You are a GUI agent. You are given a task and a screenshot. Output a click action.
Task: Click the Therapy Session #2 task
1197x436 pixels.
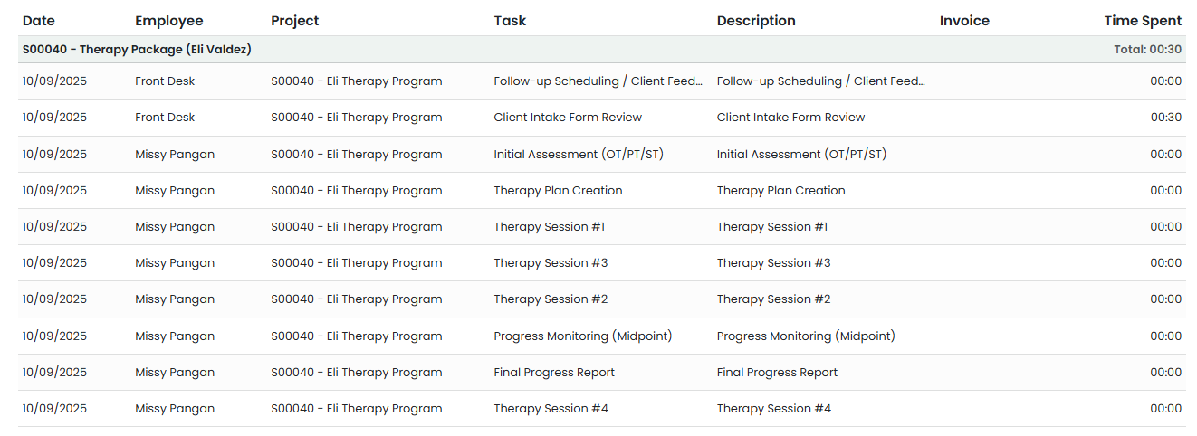pos(551,299)
